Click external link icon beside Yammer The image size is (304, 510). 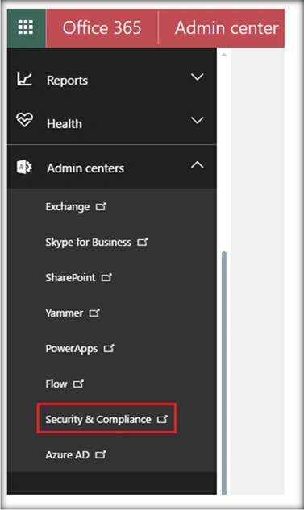pos(94,313)
